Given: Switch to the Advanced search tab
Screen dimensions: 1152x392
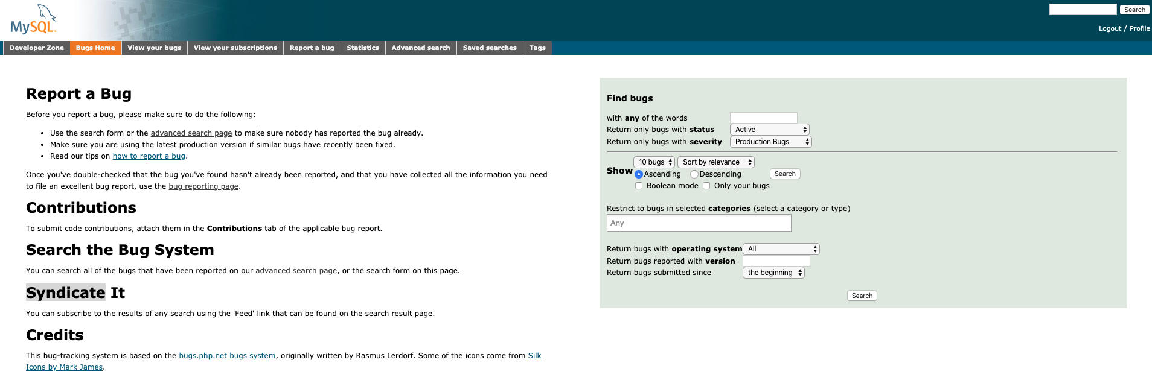Looking at the screenshot, I should (x=421, y=48).
